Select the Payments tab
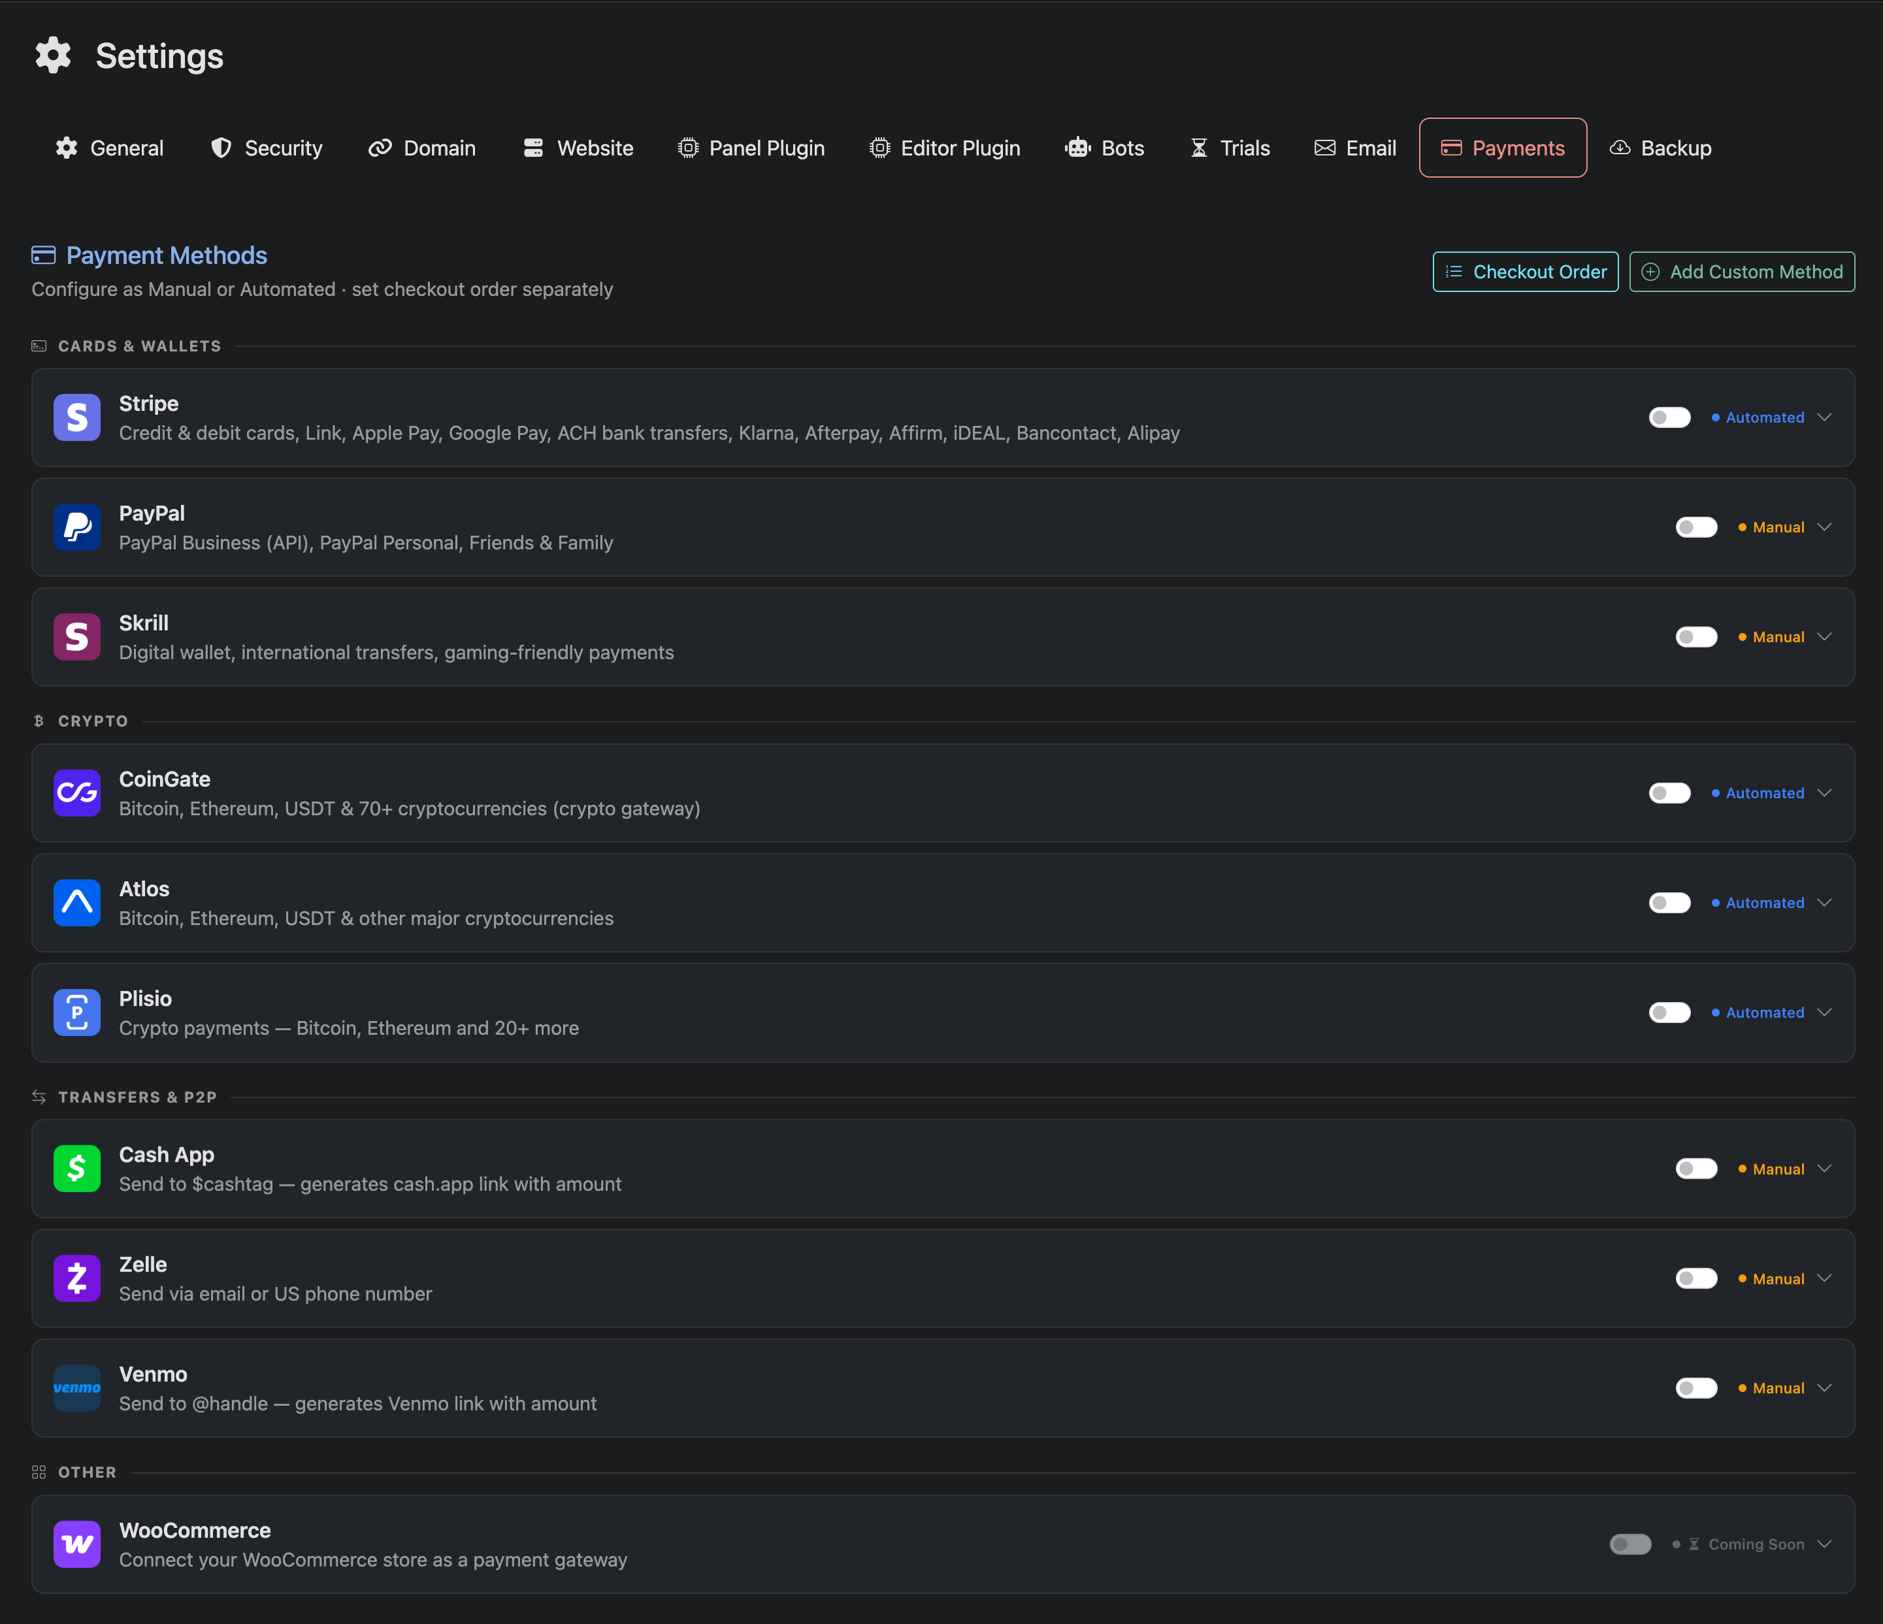The height and width of the screenshot is (1624, 1883). pos(1503,148)
